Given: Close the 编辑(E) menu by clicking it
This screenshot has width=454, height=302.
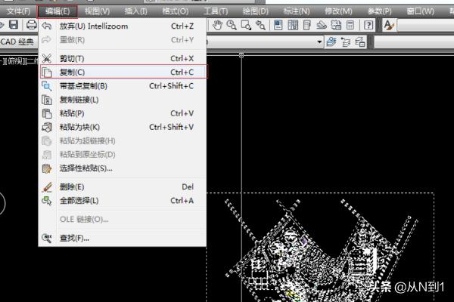Looking at the screenshot, I should coord(58,11).
